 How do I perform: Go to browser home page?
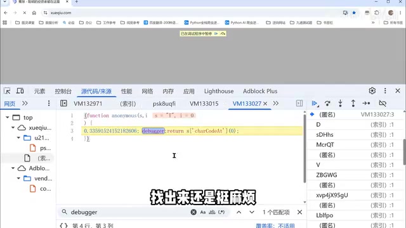(34, 13)
